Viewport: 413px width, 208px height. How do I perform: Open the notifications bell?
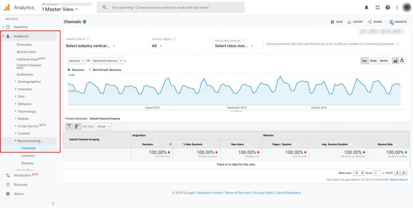click(x=367, y=7)
